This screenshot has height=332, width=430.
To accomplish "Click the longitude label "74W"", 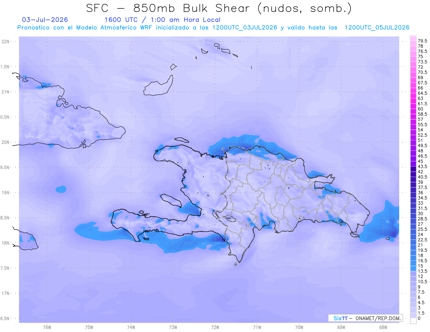I will tap(131, 327).
